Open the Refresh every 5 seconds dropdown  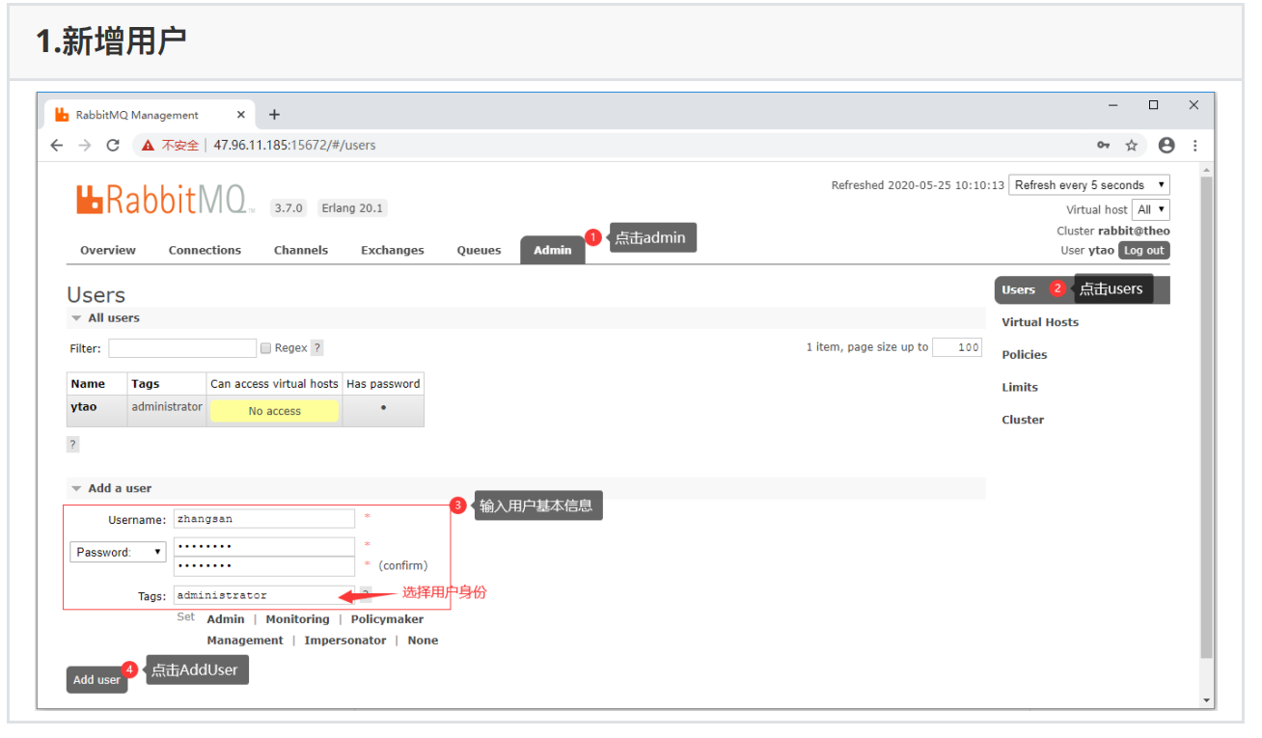(x=1088, y=185)
